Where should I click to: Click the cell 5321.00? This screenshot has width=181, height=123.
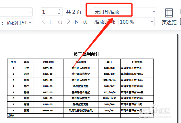48,74
